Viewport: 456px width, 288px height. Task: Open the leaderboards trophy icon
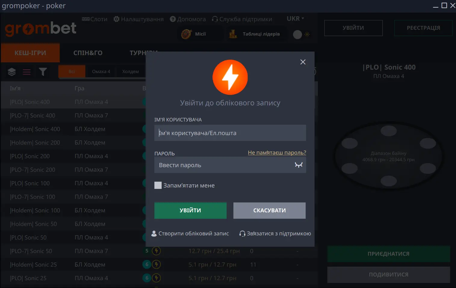[x=233, y=34]
